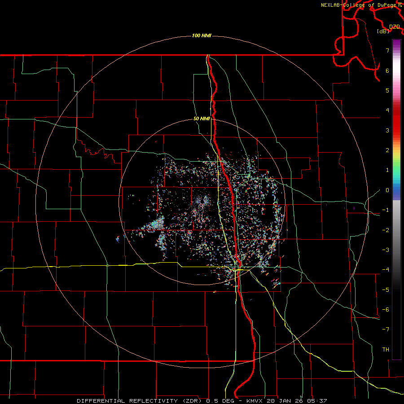Click the -1 scale label
Viewport: 404px width, 404px height.
coord(386,210)
